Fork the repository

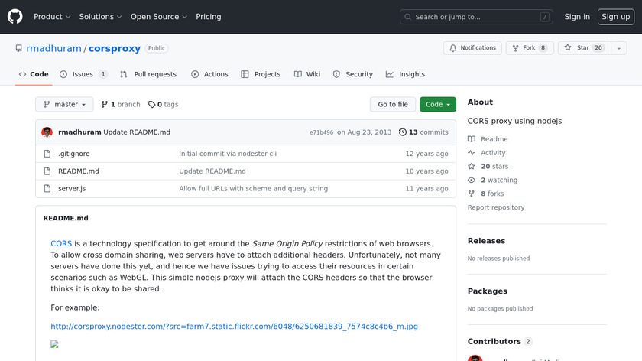click(x=530, y=48)
